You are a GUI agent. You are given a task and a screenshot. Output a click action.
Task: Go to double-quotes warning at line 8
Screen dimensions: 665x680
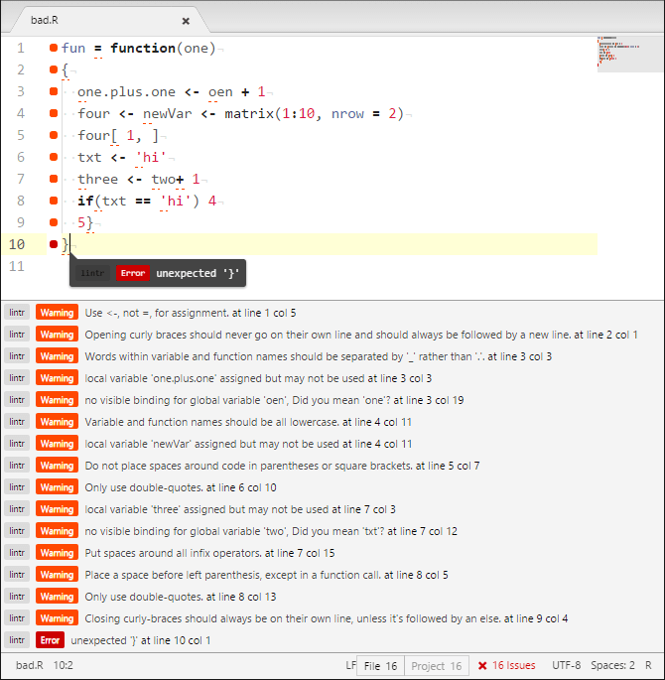pyautogui.click(x=181, y=597)
